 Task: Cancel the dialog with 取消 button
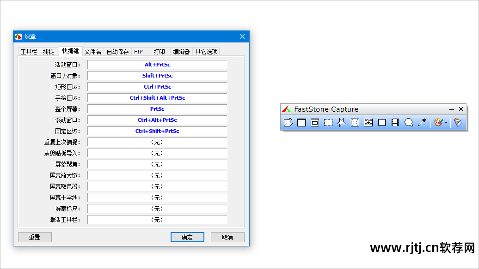pos(227,237)
